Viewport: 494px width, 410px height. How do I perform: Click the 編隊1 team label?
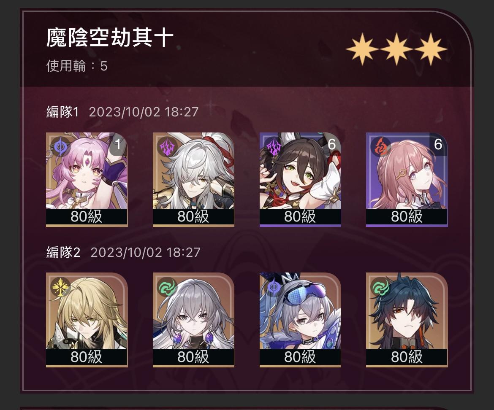(x=62, y=112)
